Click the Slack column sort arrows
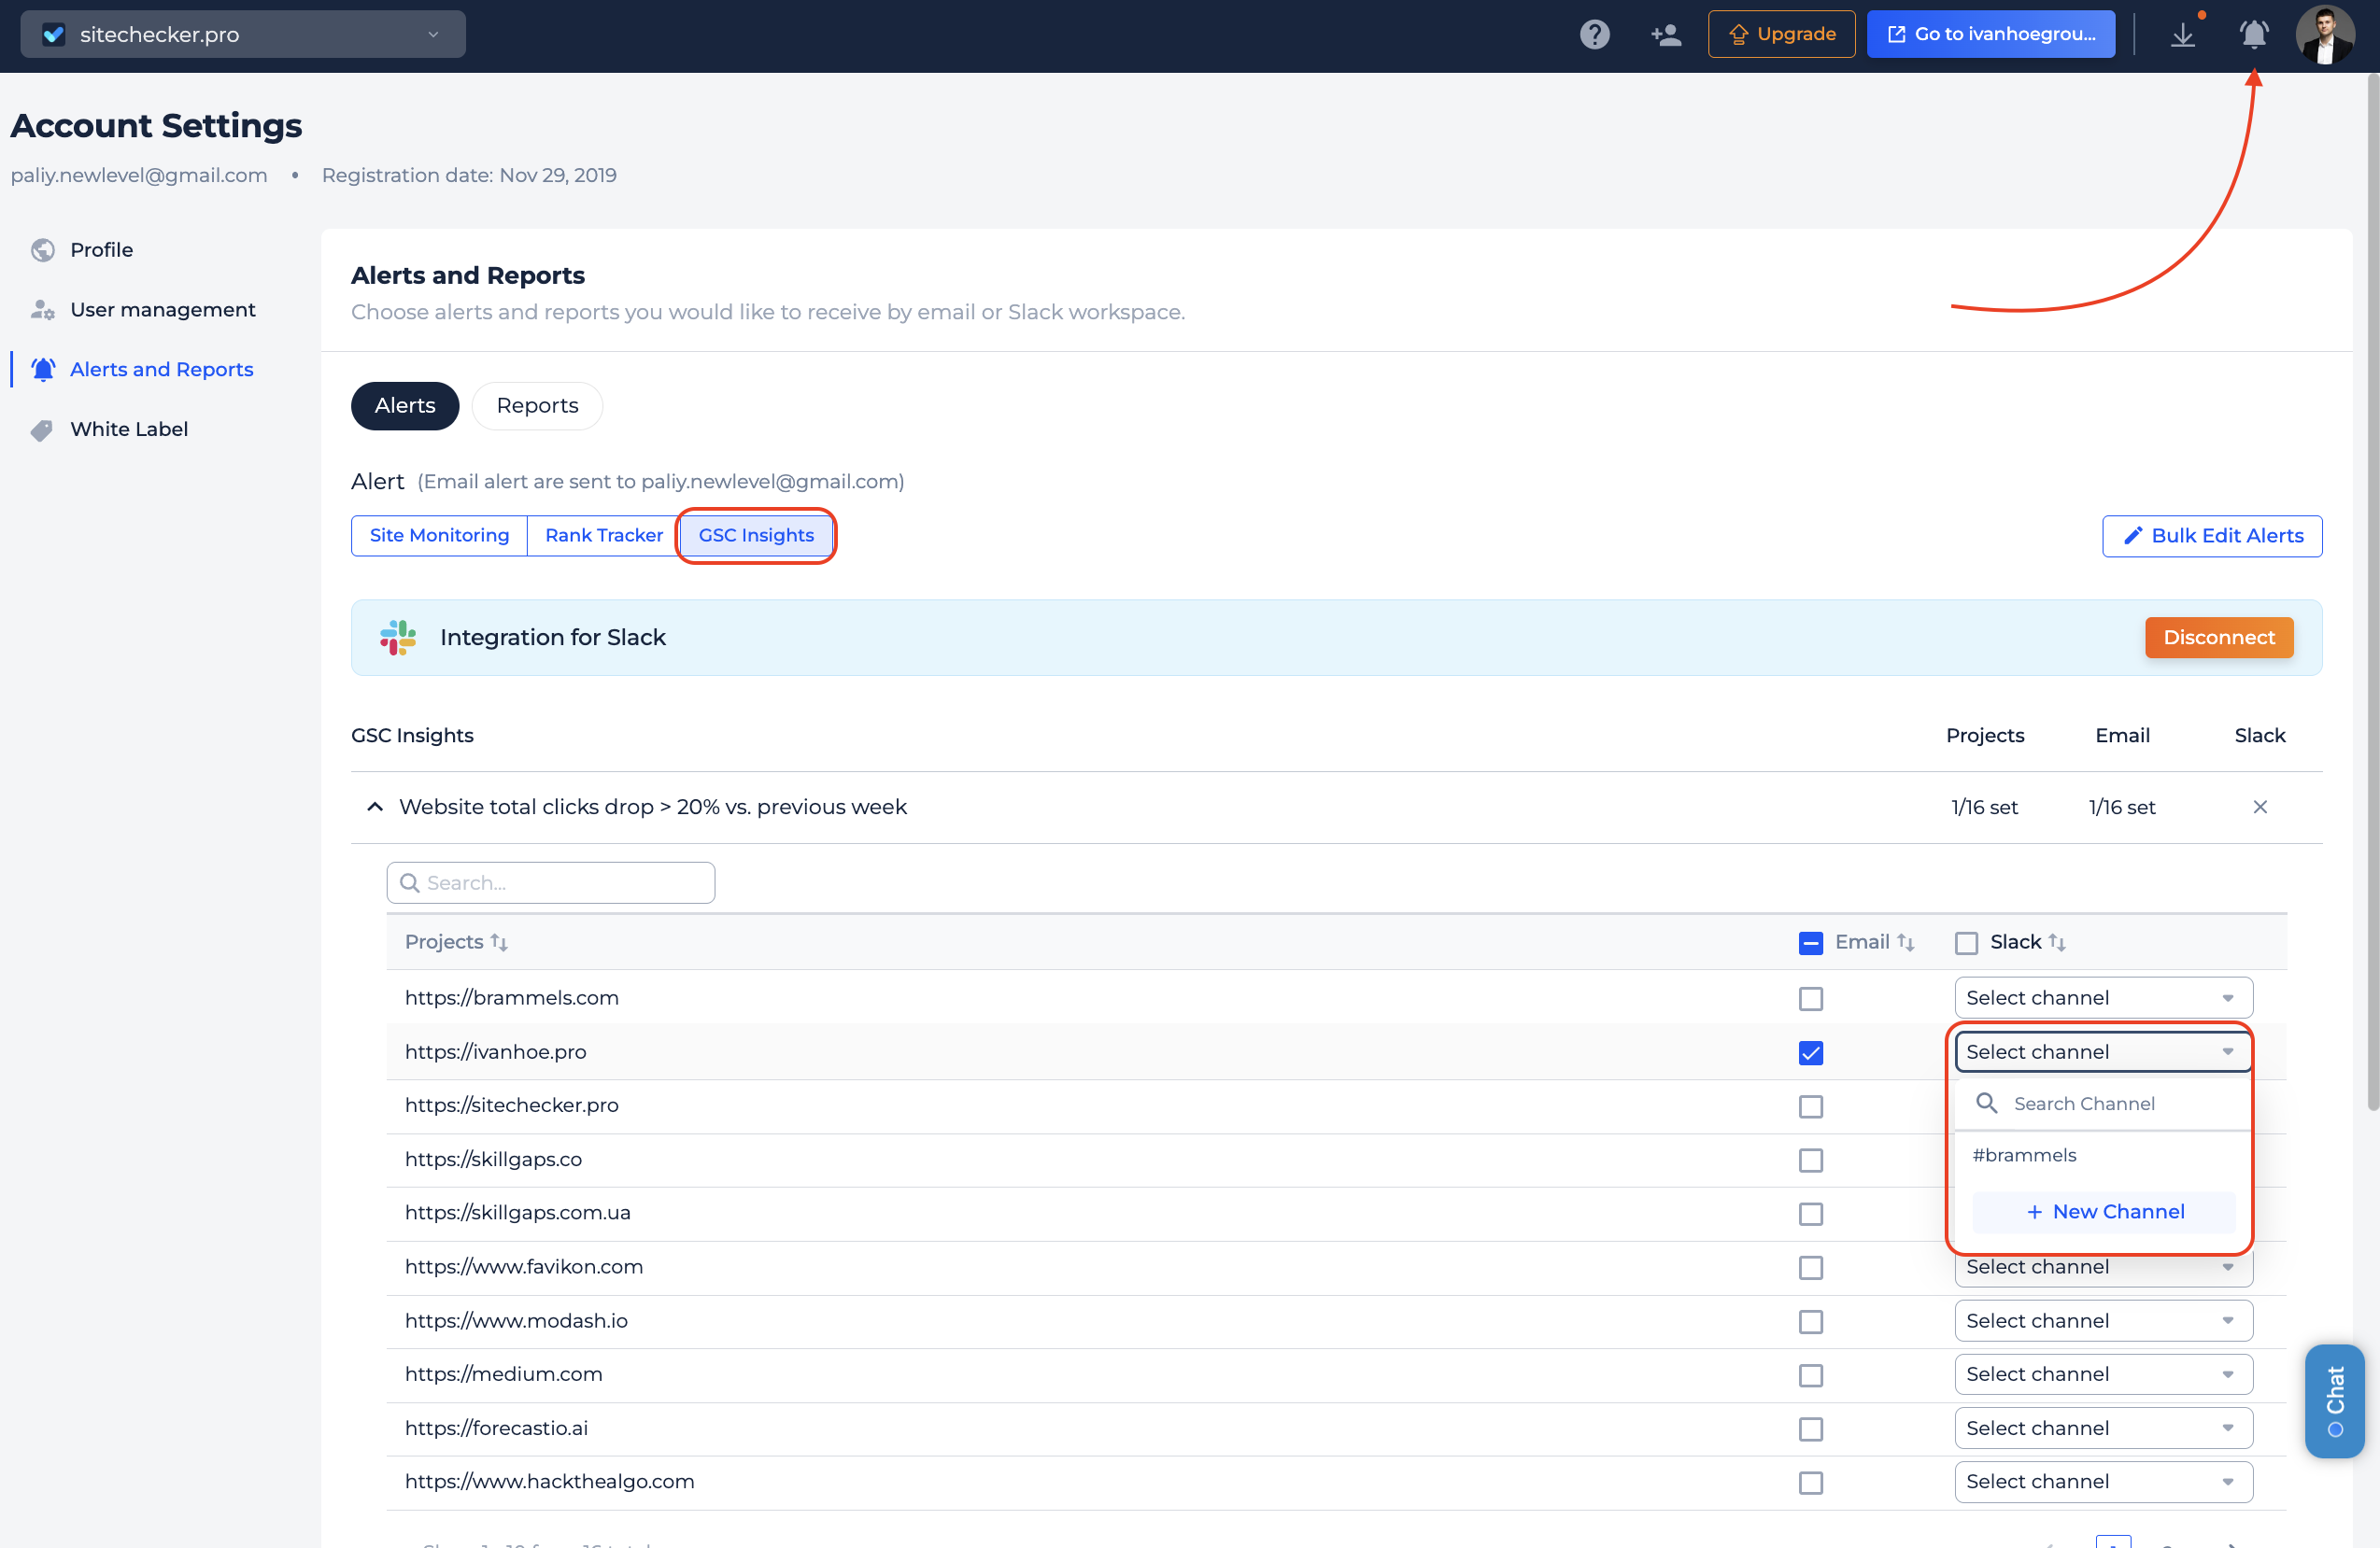Screen dimensions: 2380x1548 [x=2057, y=942]
